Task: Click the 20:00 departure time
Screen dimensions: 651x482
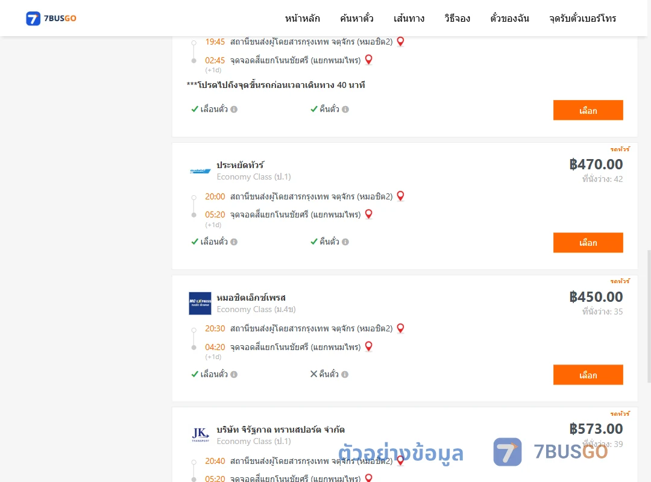Action: pyautogui.click(x=215, y=196)
